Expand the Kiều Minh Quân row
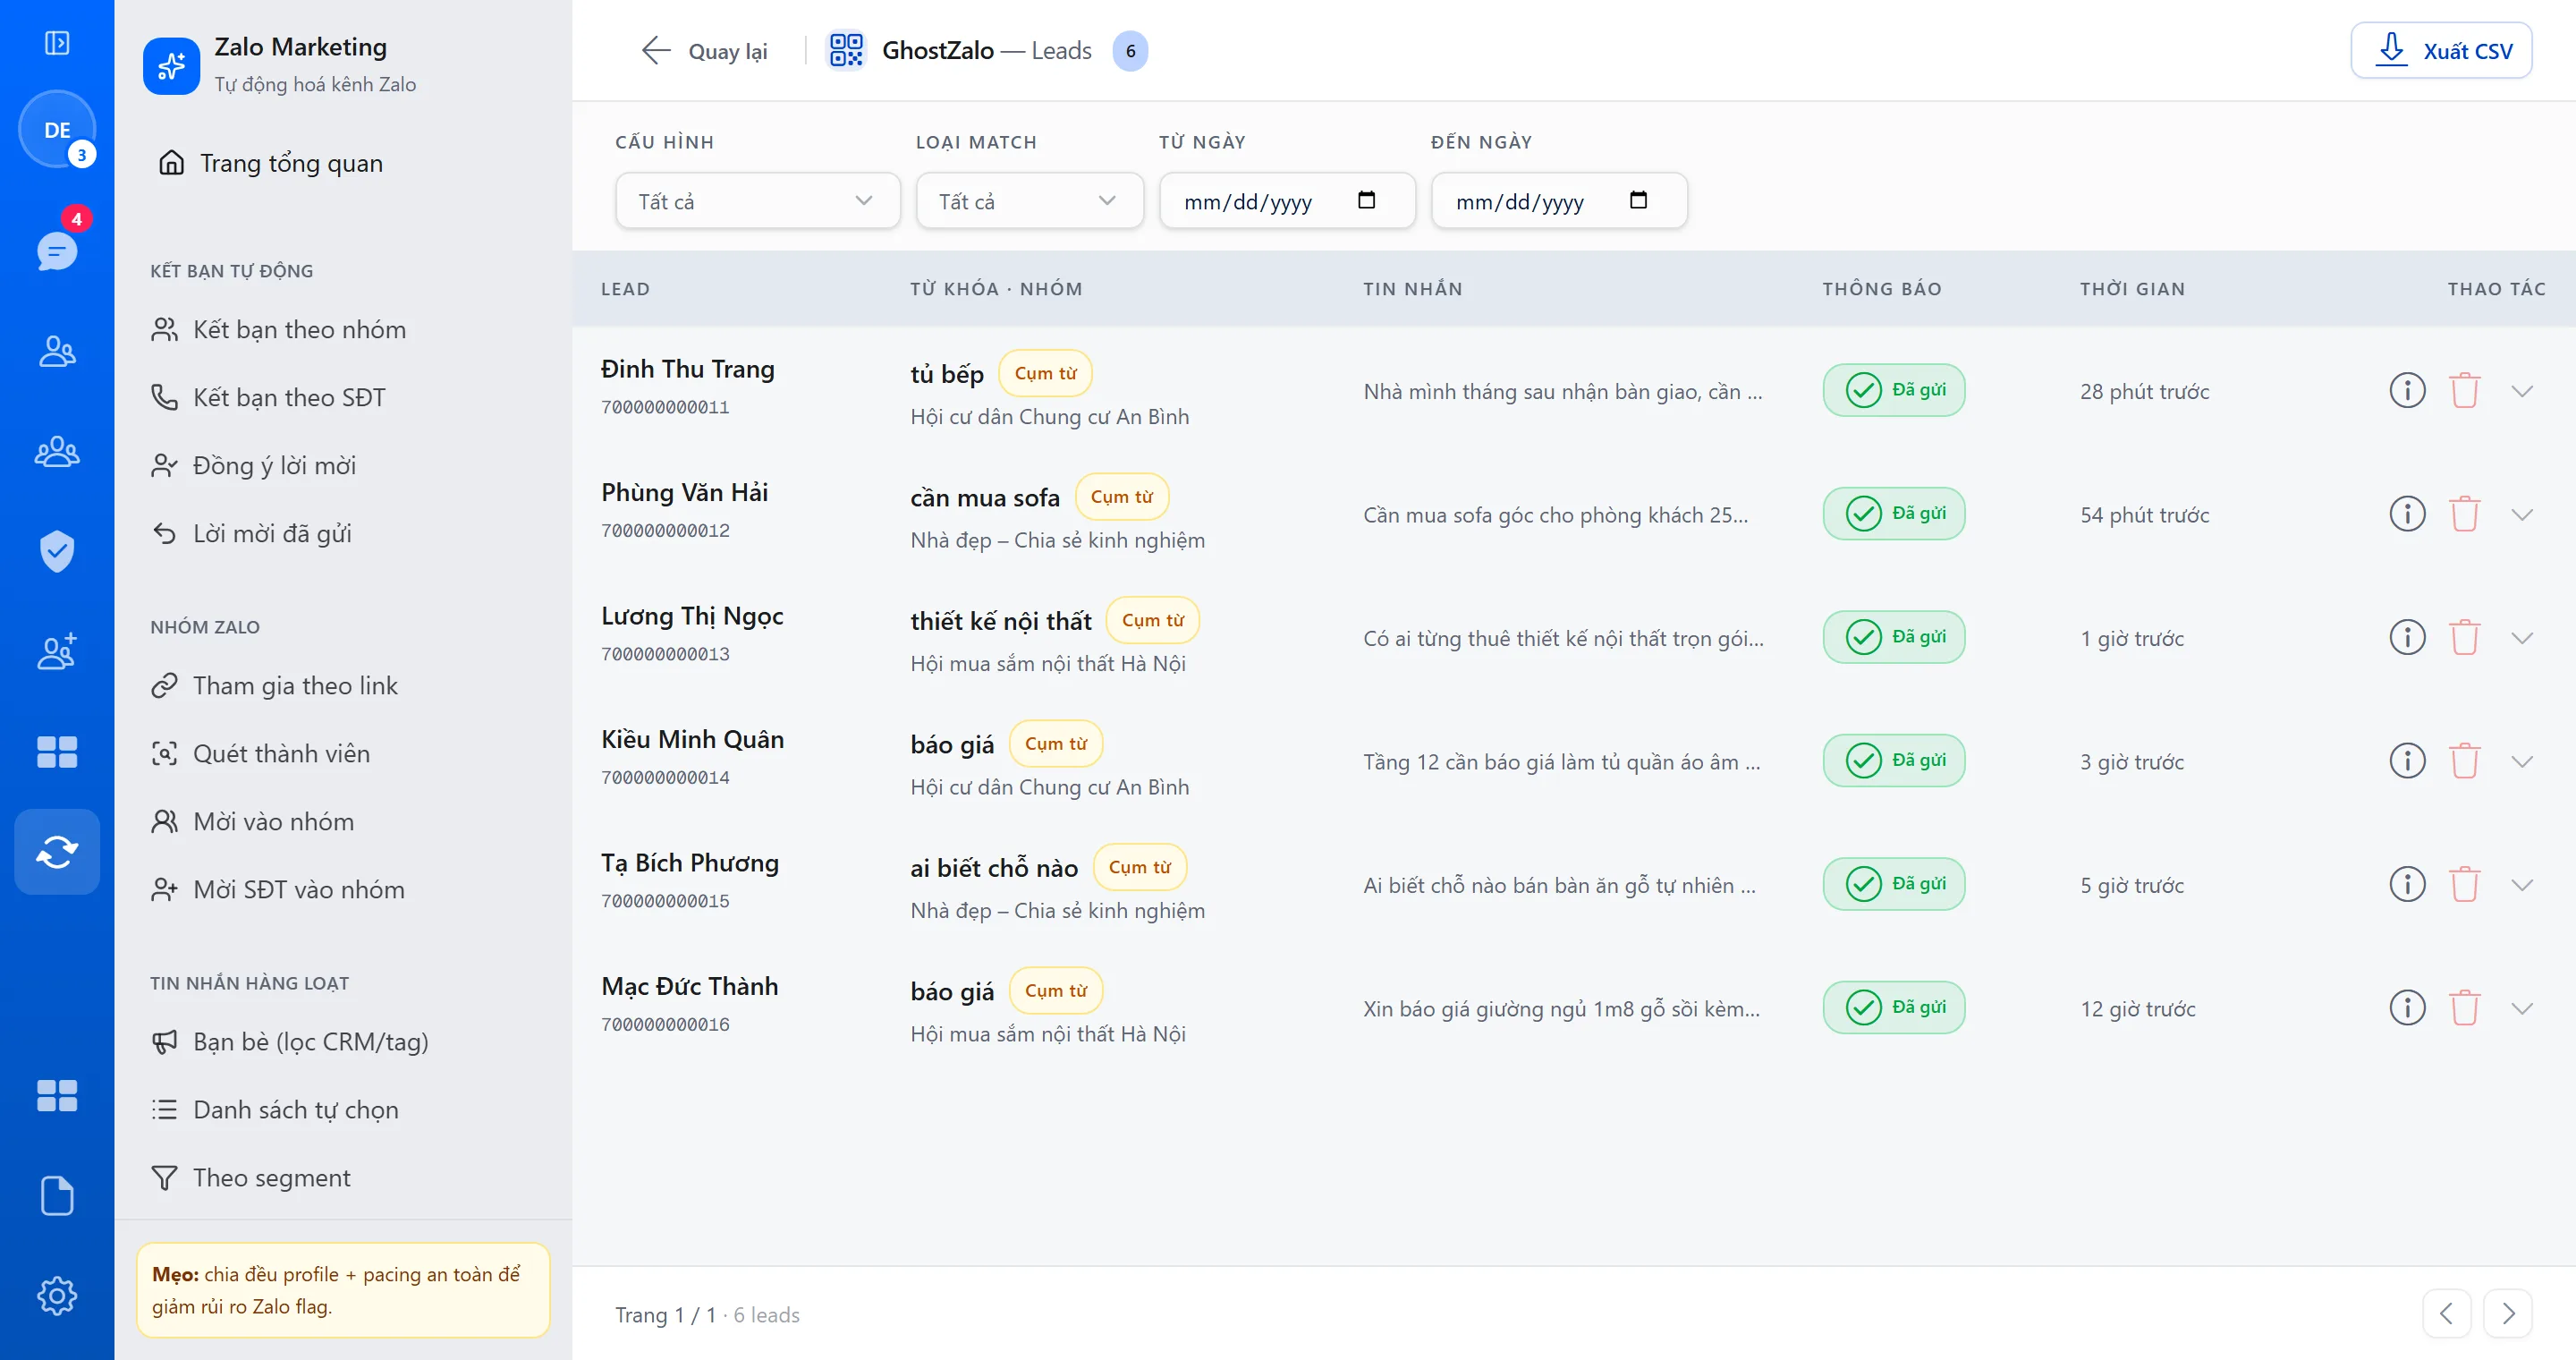Viewport: 2576px width, 1360px height. (2522, 761)
